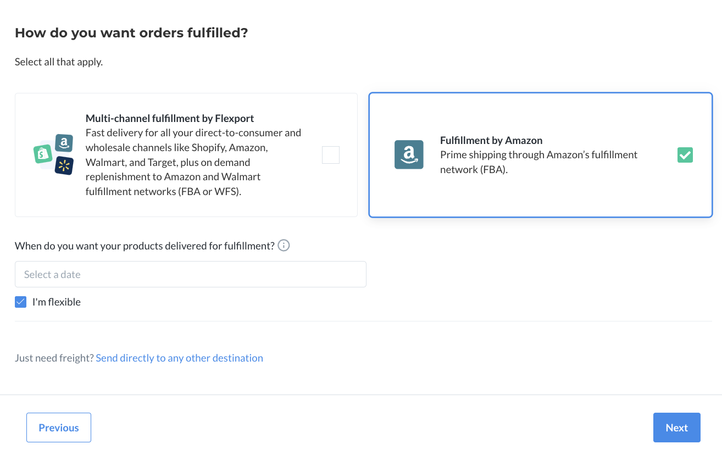
Task: Select the Fulfillment by Amazon title
Action: point(491,140)
